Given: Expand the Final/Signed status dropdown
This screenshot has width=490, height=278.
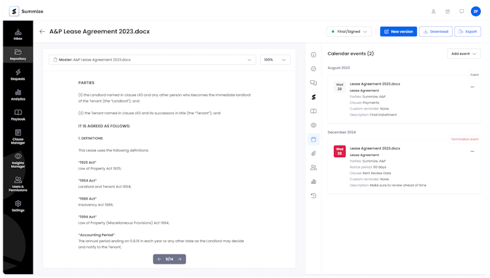Looking at the screenshot, I should (349, 31).
